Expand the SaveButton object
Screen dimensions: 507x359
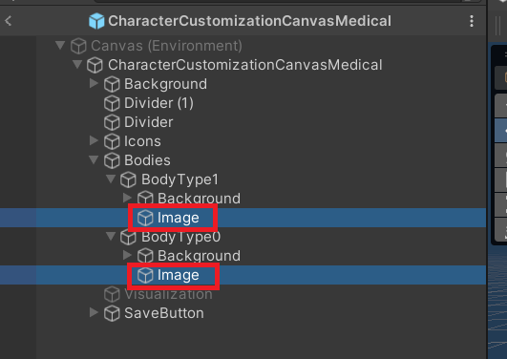pos(94,312)
